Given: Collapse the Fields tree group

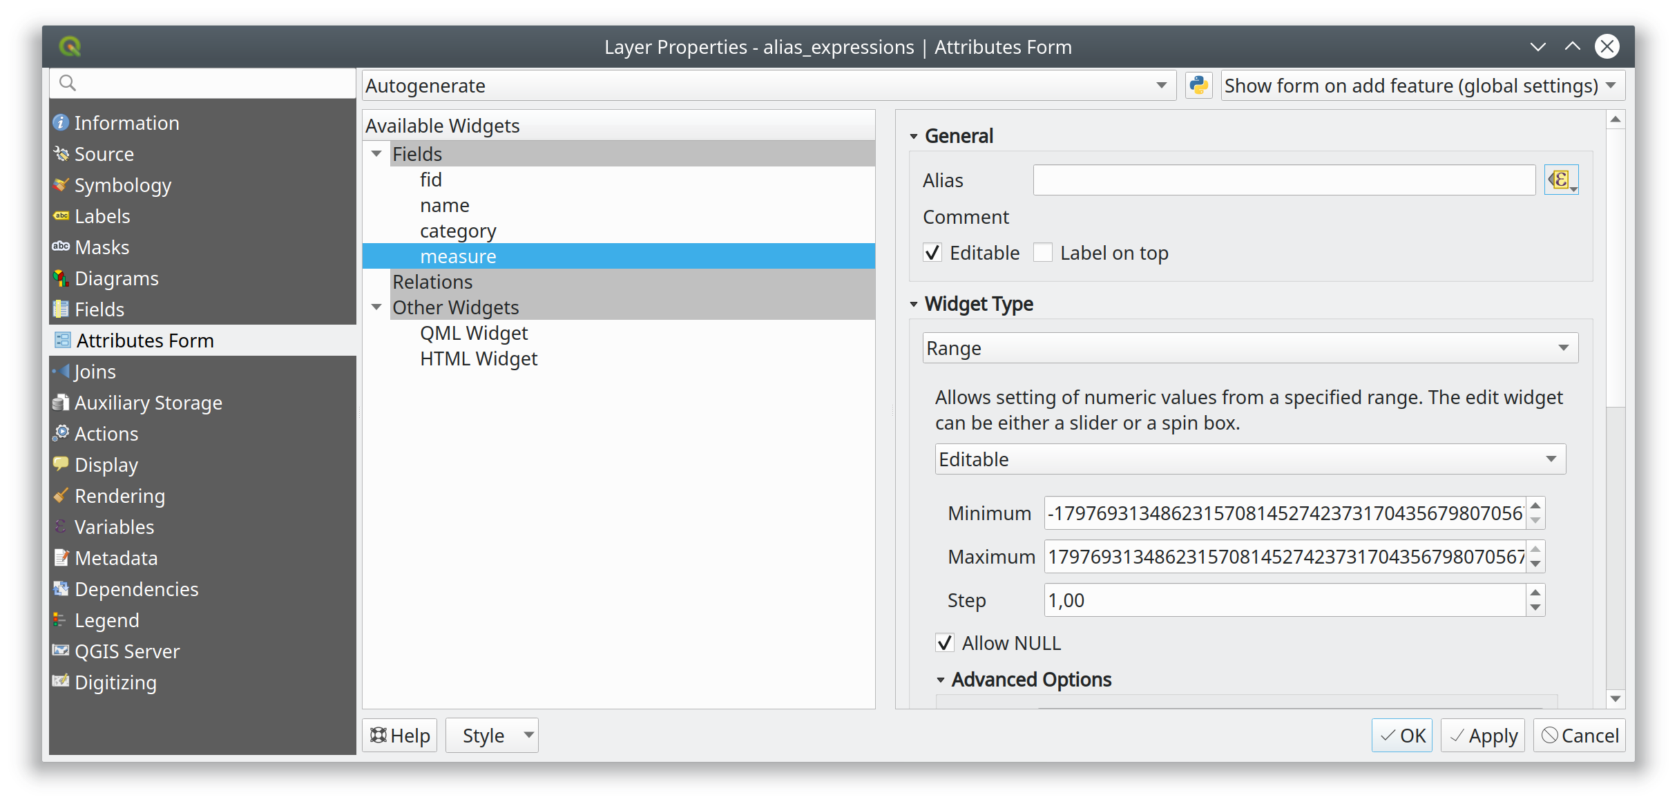Looking at the screenshot, I should (x=376, y=154).
